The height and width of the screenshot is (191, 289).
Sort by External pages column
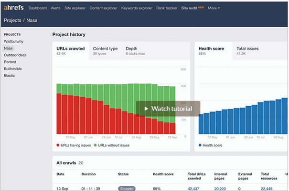245,176
